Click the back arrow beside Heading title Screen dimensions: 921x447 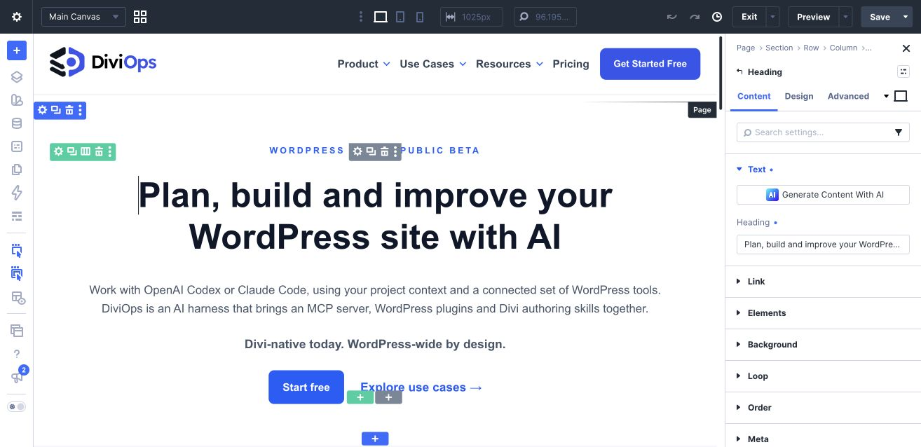coord(739,71)
